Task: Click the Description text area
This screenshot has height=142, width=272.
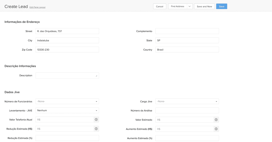Action: tap(66, 76)
